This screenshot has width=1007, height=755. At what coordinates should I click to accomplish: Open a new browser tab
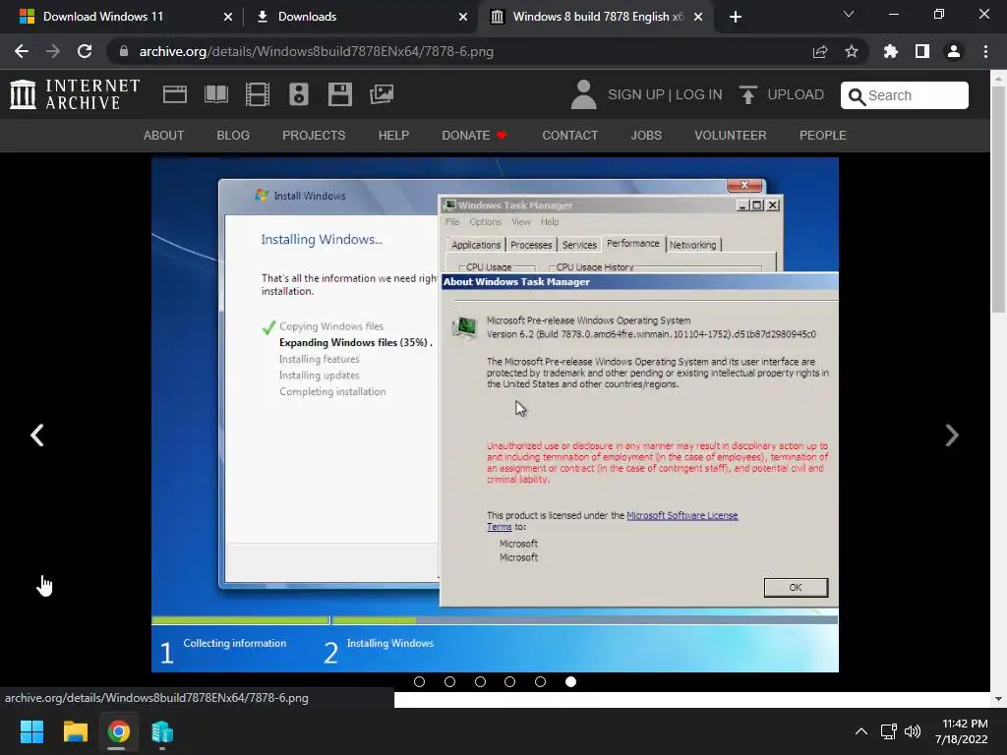pyautogui.click(x=736, y=17)
